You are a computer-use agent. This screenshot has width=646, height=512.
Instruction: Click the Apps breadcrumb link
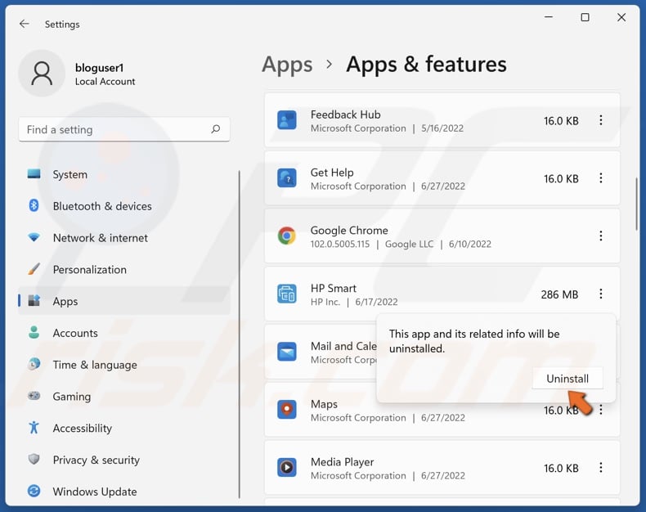[287, 65]
